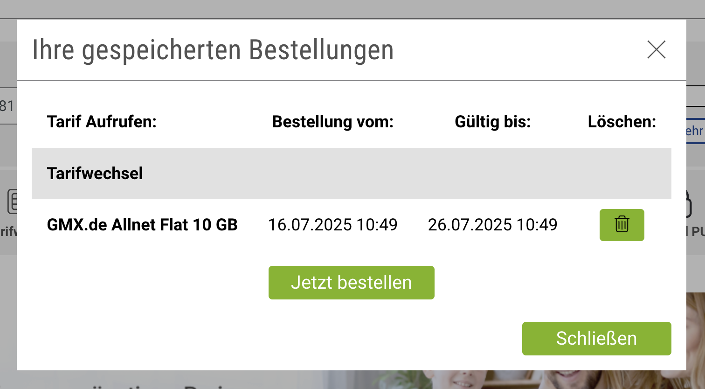Click the Gültig bis column header

click(493, 122)
